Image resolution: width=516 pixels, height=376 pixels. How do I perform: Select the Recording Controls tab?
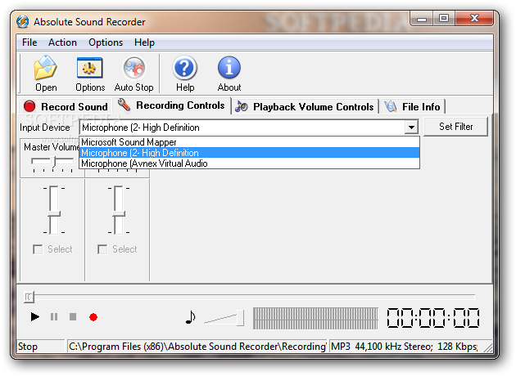coord(171,105)
